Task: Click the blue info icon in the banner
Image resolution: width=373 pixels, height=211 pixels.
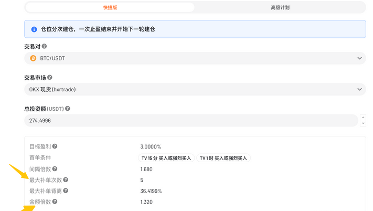Action: pos(34,29)
